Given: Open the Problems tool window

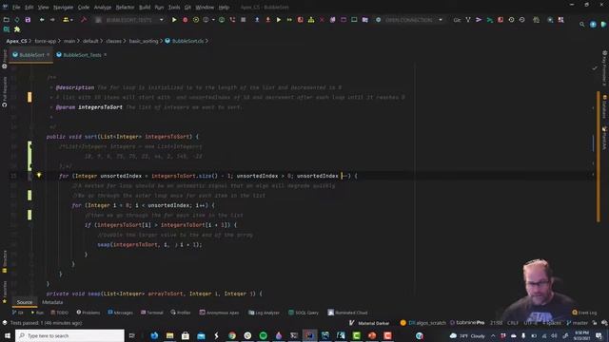Looking at the screenshot, I should coord(88,313).
